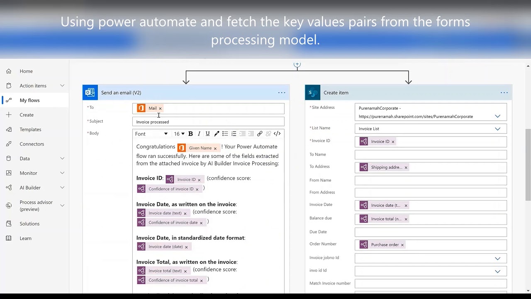Expand the Data menu chevron

pos(62,158)
